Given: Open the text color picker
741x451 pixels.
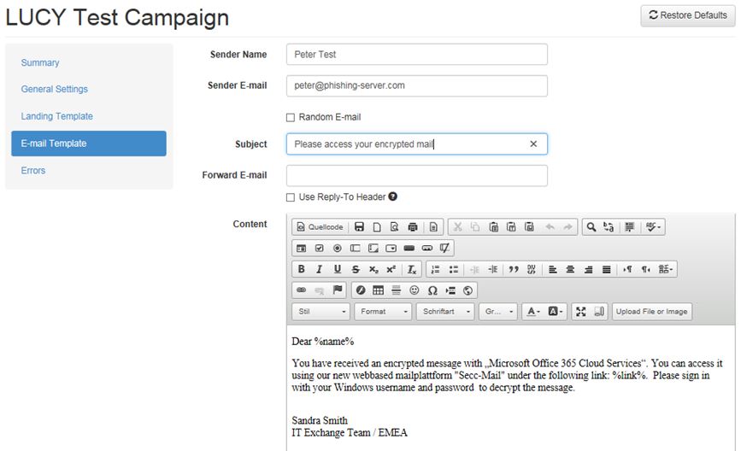Looking at the screenshot, I should pos(532,312).
